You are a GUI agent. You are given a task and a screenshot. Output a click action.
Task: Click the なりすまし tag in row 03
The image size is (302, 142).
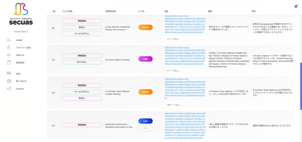coord(82,62)
